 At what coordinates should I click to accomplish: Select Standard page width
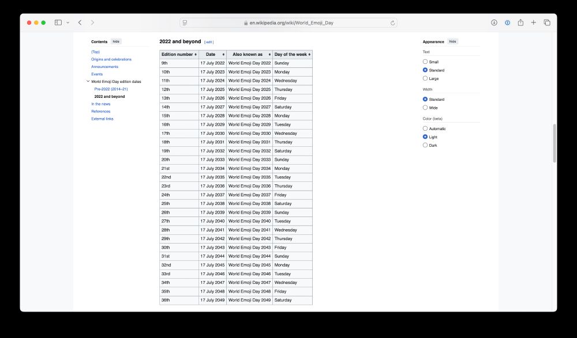point(425,99)
